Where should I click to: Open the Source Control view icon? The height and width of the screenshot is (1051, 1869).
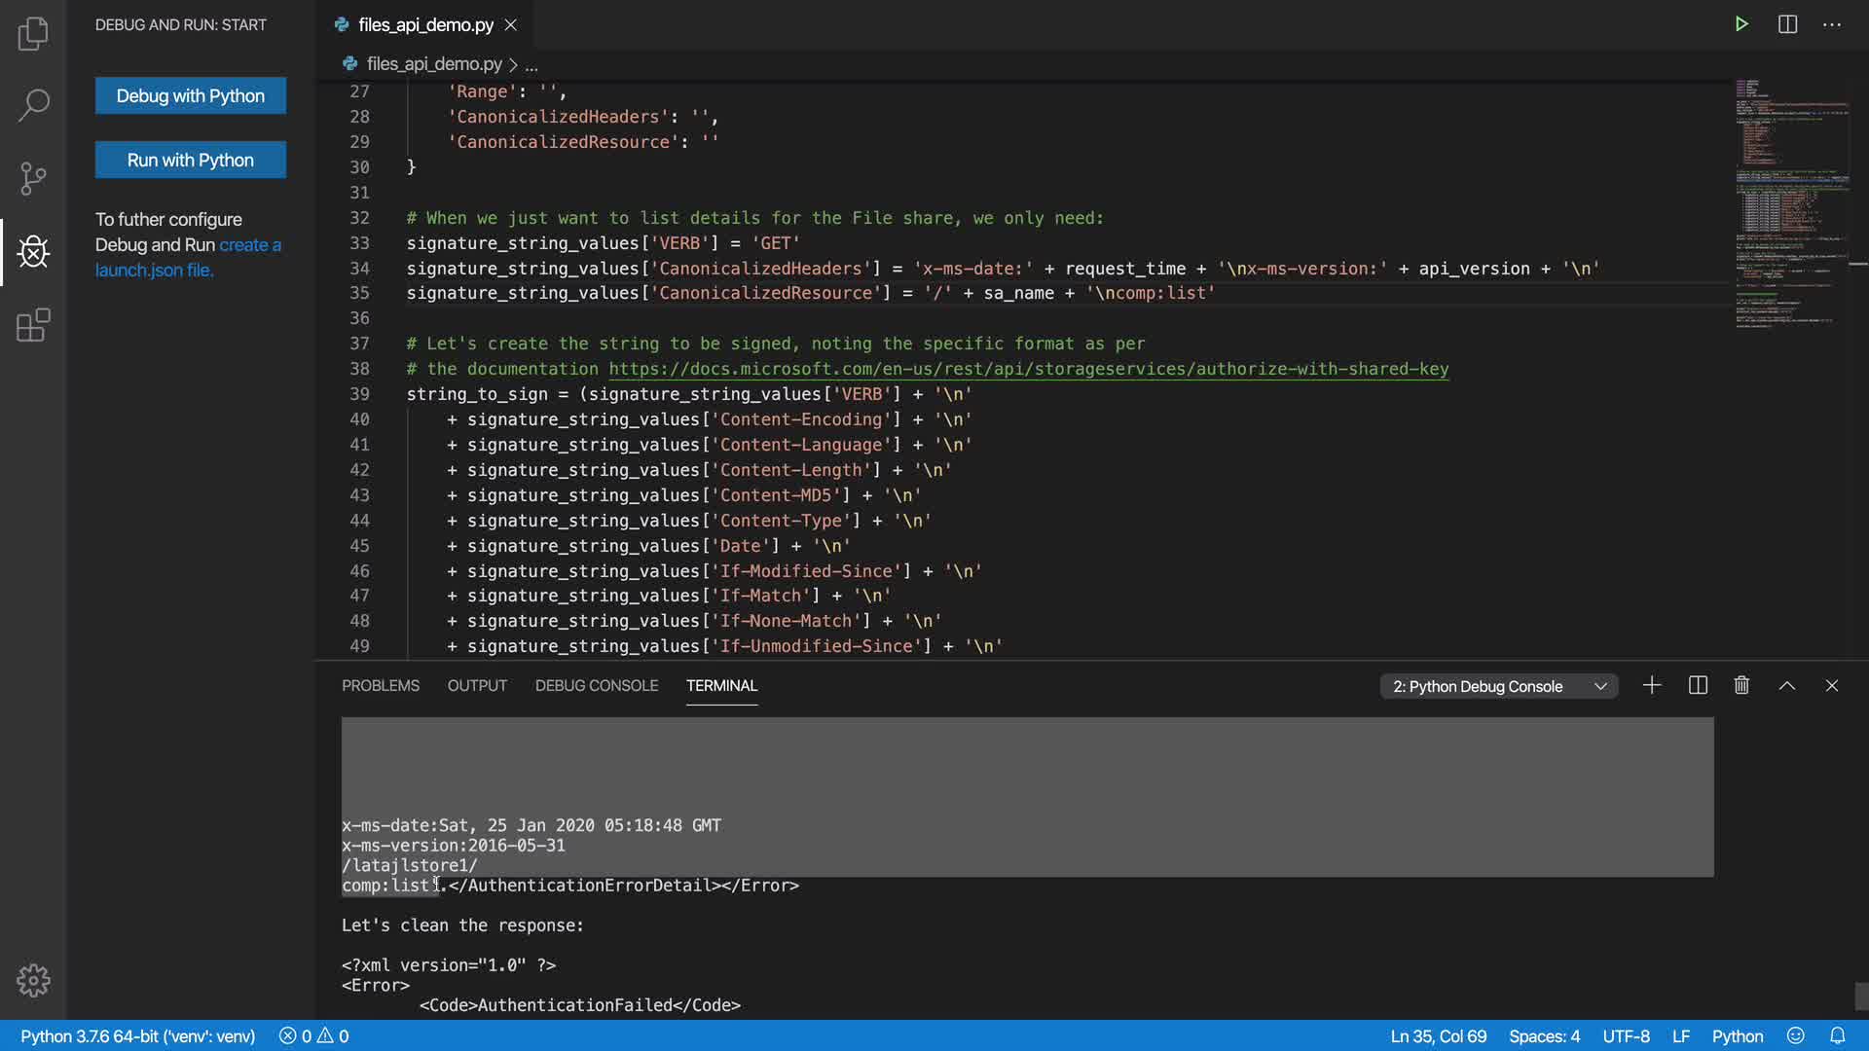coord(33,178)
